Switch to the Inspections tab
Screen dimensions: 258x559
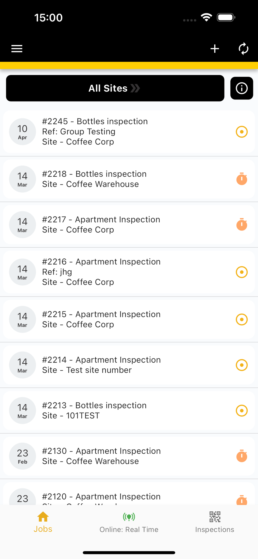tap(215, 522)
